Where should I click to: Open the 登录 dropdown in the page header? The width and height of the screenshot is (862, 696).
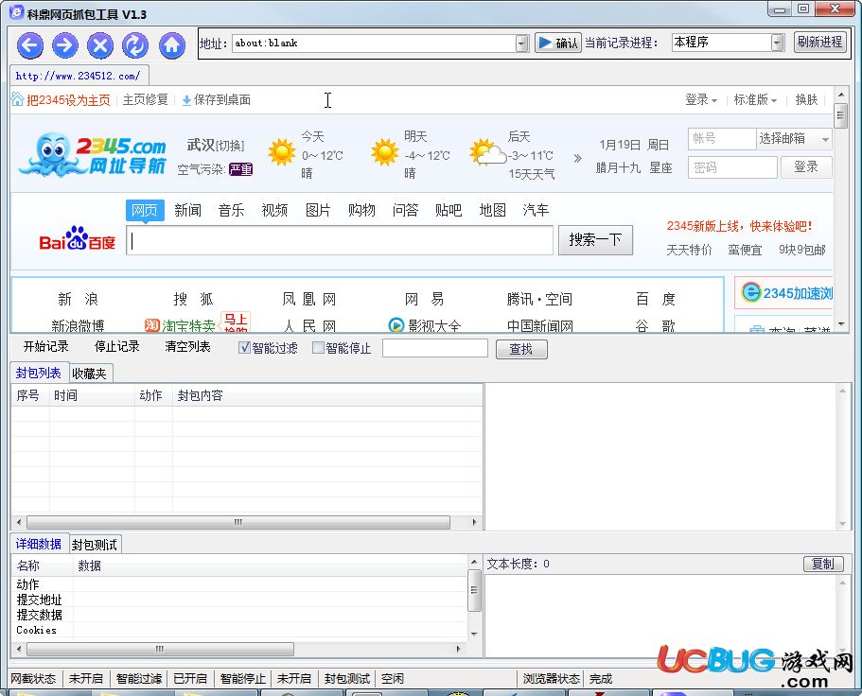tap(701, 99)
